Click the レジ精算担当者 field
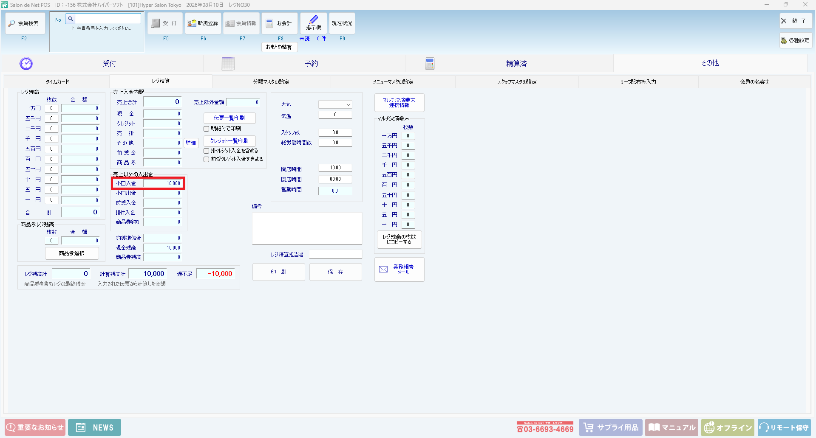This screenshot has width=816, height=438. pos(336,255)
